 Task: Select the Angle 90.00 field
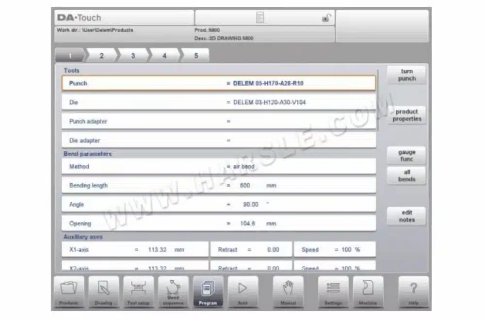(219, 205)
